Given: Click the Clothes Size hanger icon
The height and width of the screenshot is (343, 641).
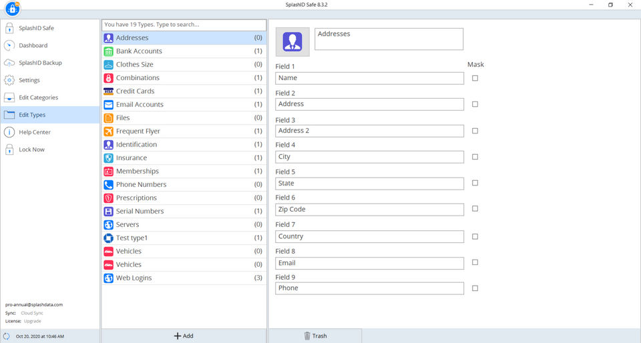Looking at the screenshot, I should [x=108, y=65].
